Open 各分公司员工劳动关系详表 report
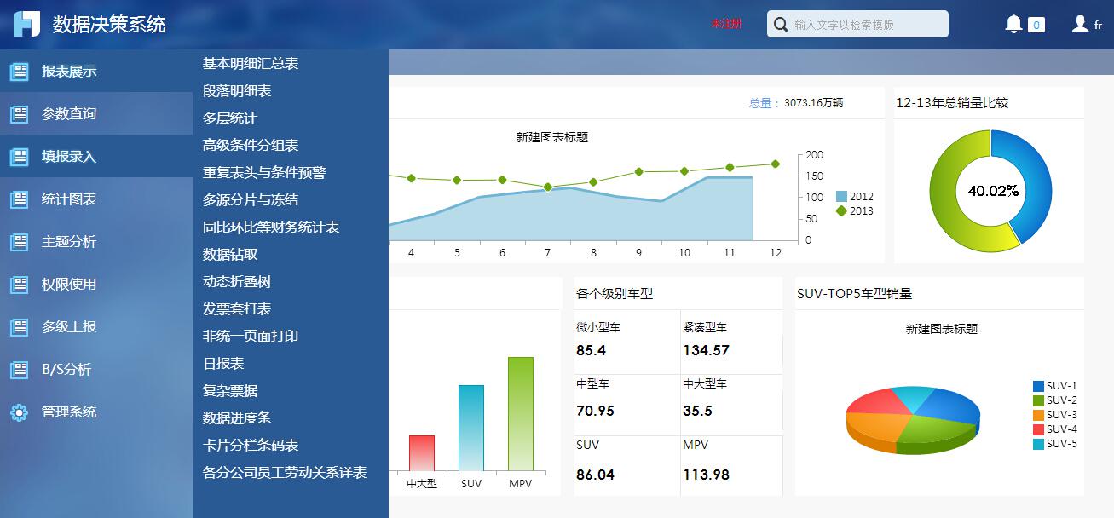This screenshot has width=1114, height=518. coord(285,473)
